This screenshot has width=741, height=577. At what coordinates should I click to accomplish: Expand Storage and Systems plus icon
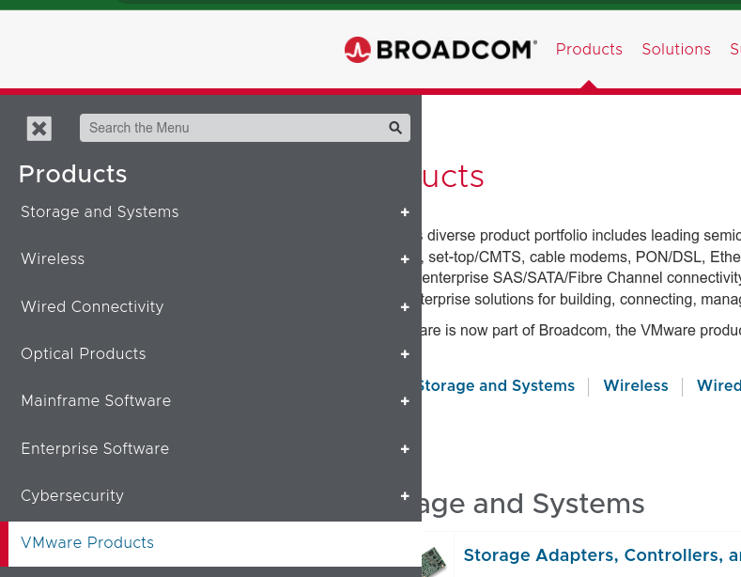pyautogui.click(x=405, y=212)
